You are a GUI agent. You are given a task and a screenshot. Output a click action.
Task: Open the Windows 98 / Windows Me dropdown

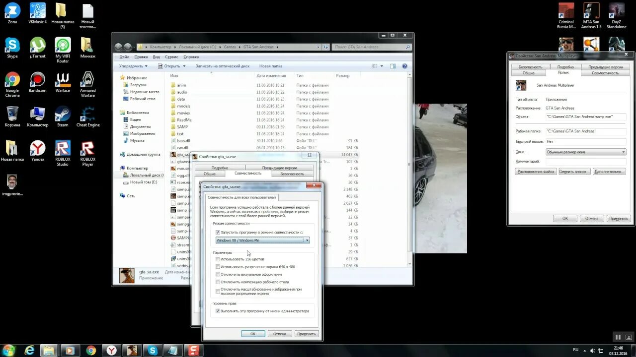click(x=263, y=240)
